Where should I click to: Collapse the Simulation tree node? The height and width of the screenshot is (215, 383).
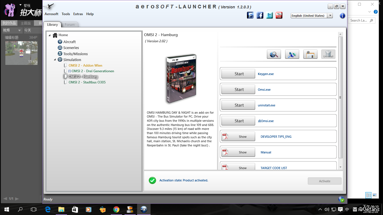tap(55, 60)
